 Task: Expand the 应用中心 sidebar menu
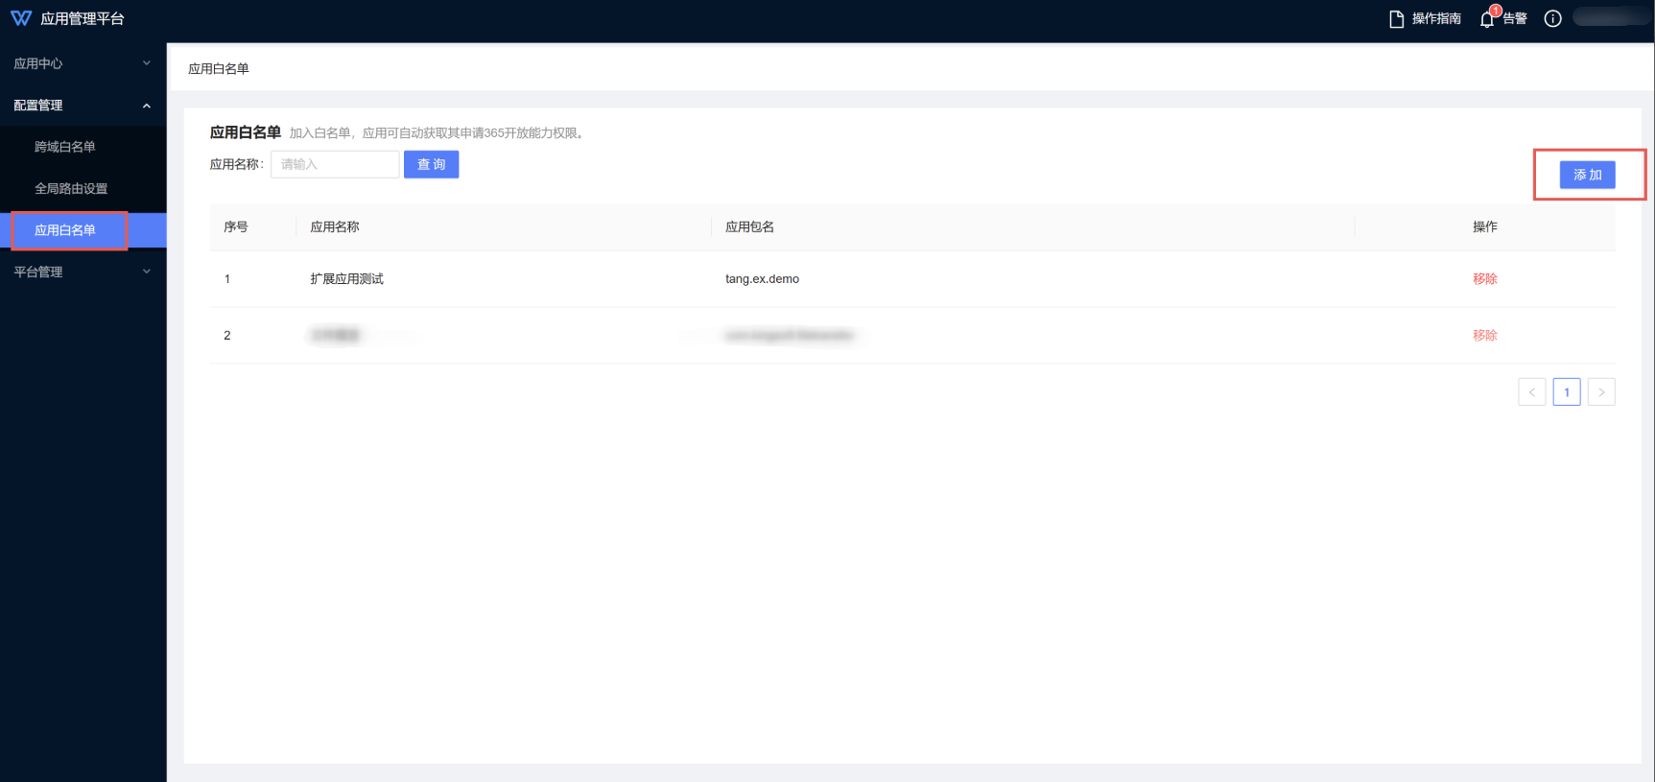click(83, 63)
